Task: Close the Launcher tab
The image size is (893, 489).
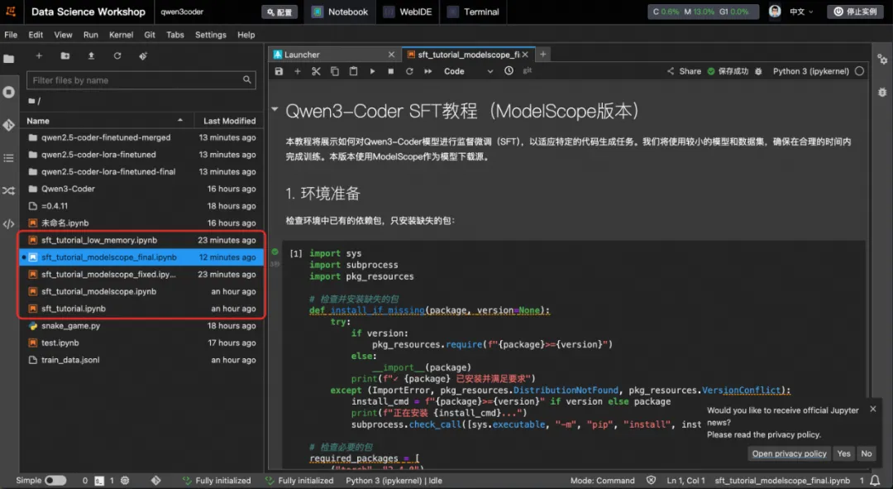Action: [x=391, y=55]
